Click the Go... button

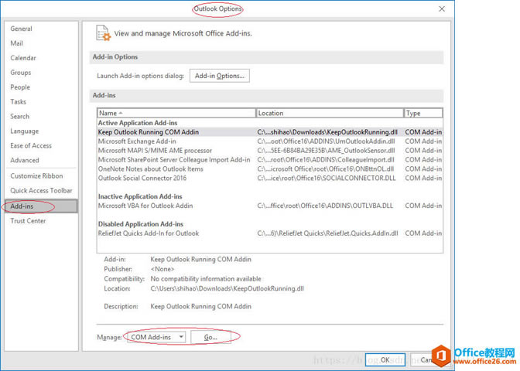(x=210, y=337)
